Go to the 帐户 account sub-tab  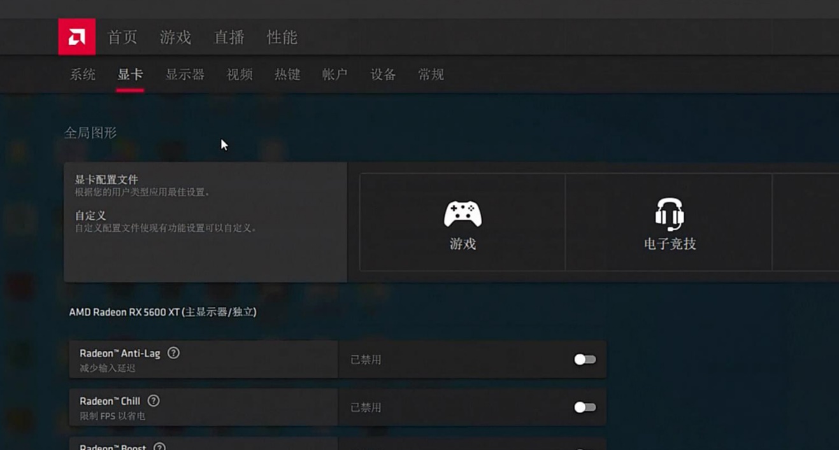(x=335, y=74)
